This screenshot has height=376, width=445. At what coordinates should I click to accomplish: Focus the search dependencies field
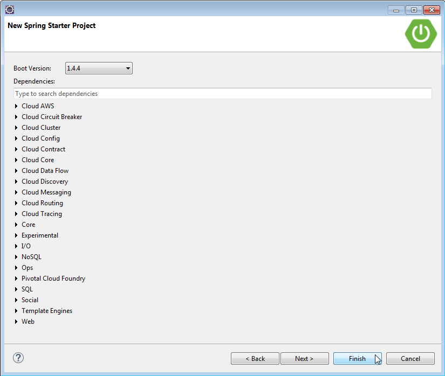coord(222,94)
